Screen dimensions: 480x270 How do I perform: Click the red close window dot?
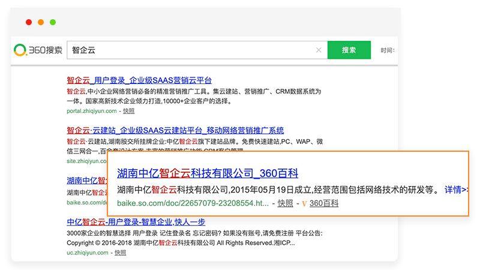tap(29, 22)
